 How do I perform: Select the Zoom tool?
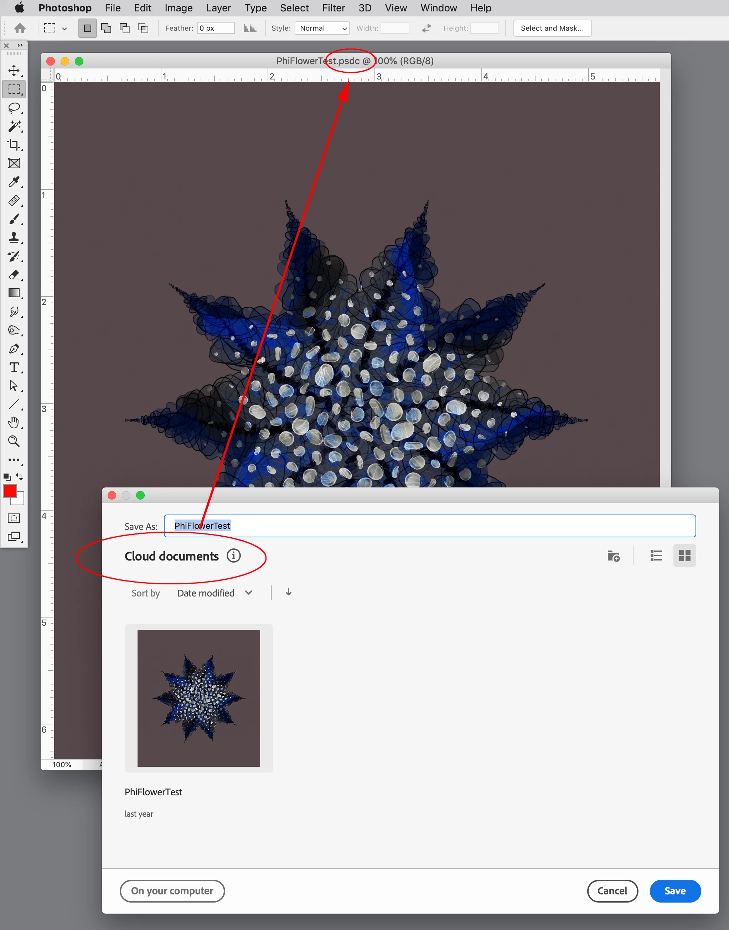(14, 441)
